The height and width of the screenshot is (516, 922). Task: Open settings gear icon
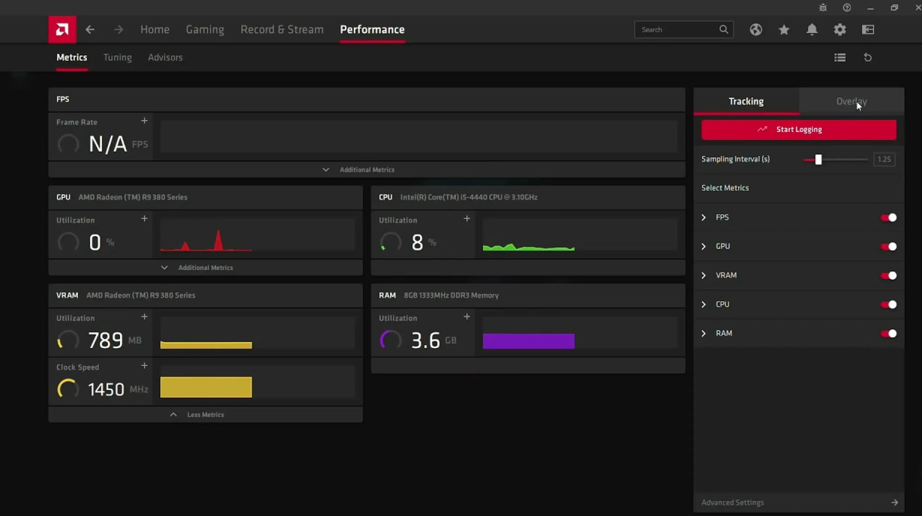[x=840, y=29]
